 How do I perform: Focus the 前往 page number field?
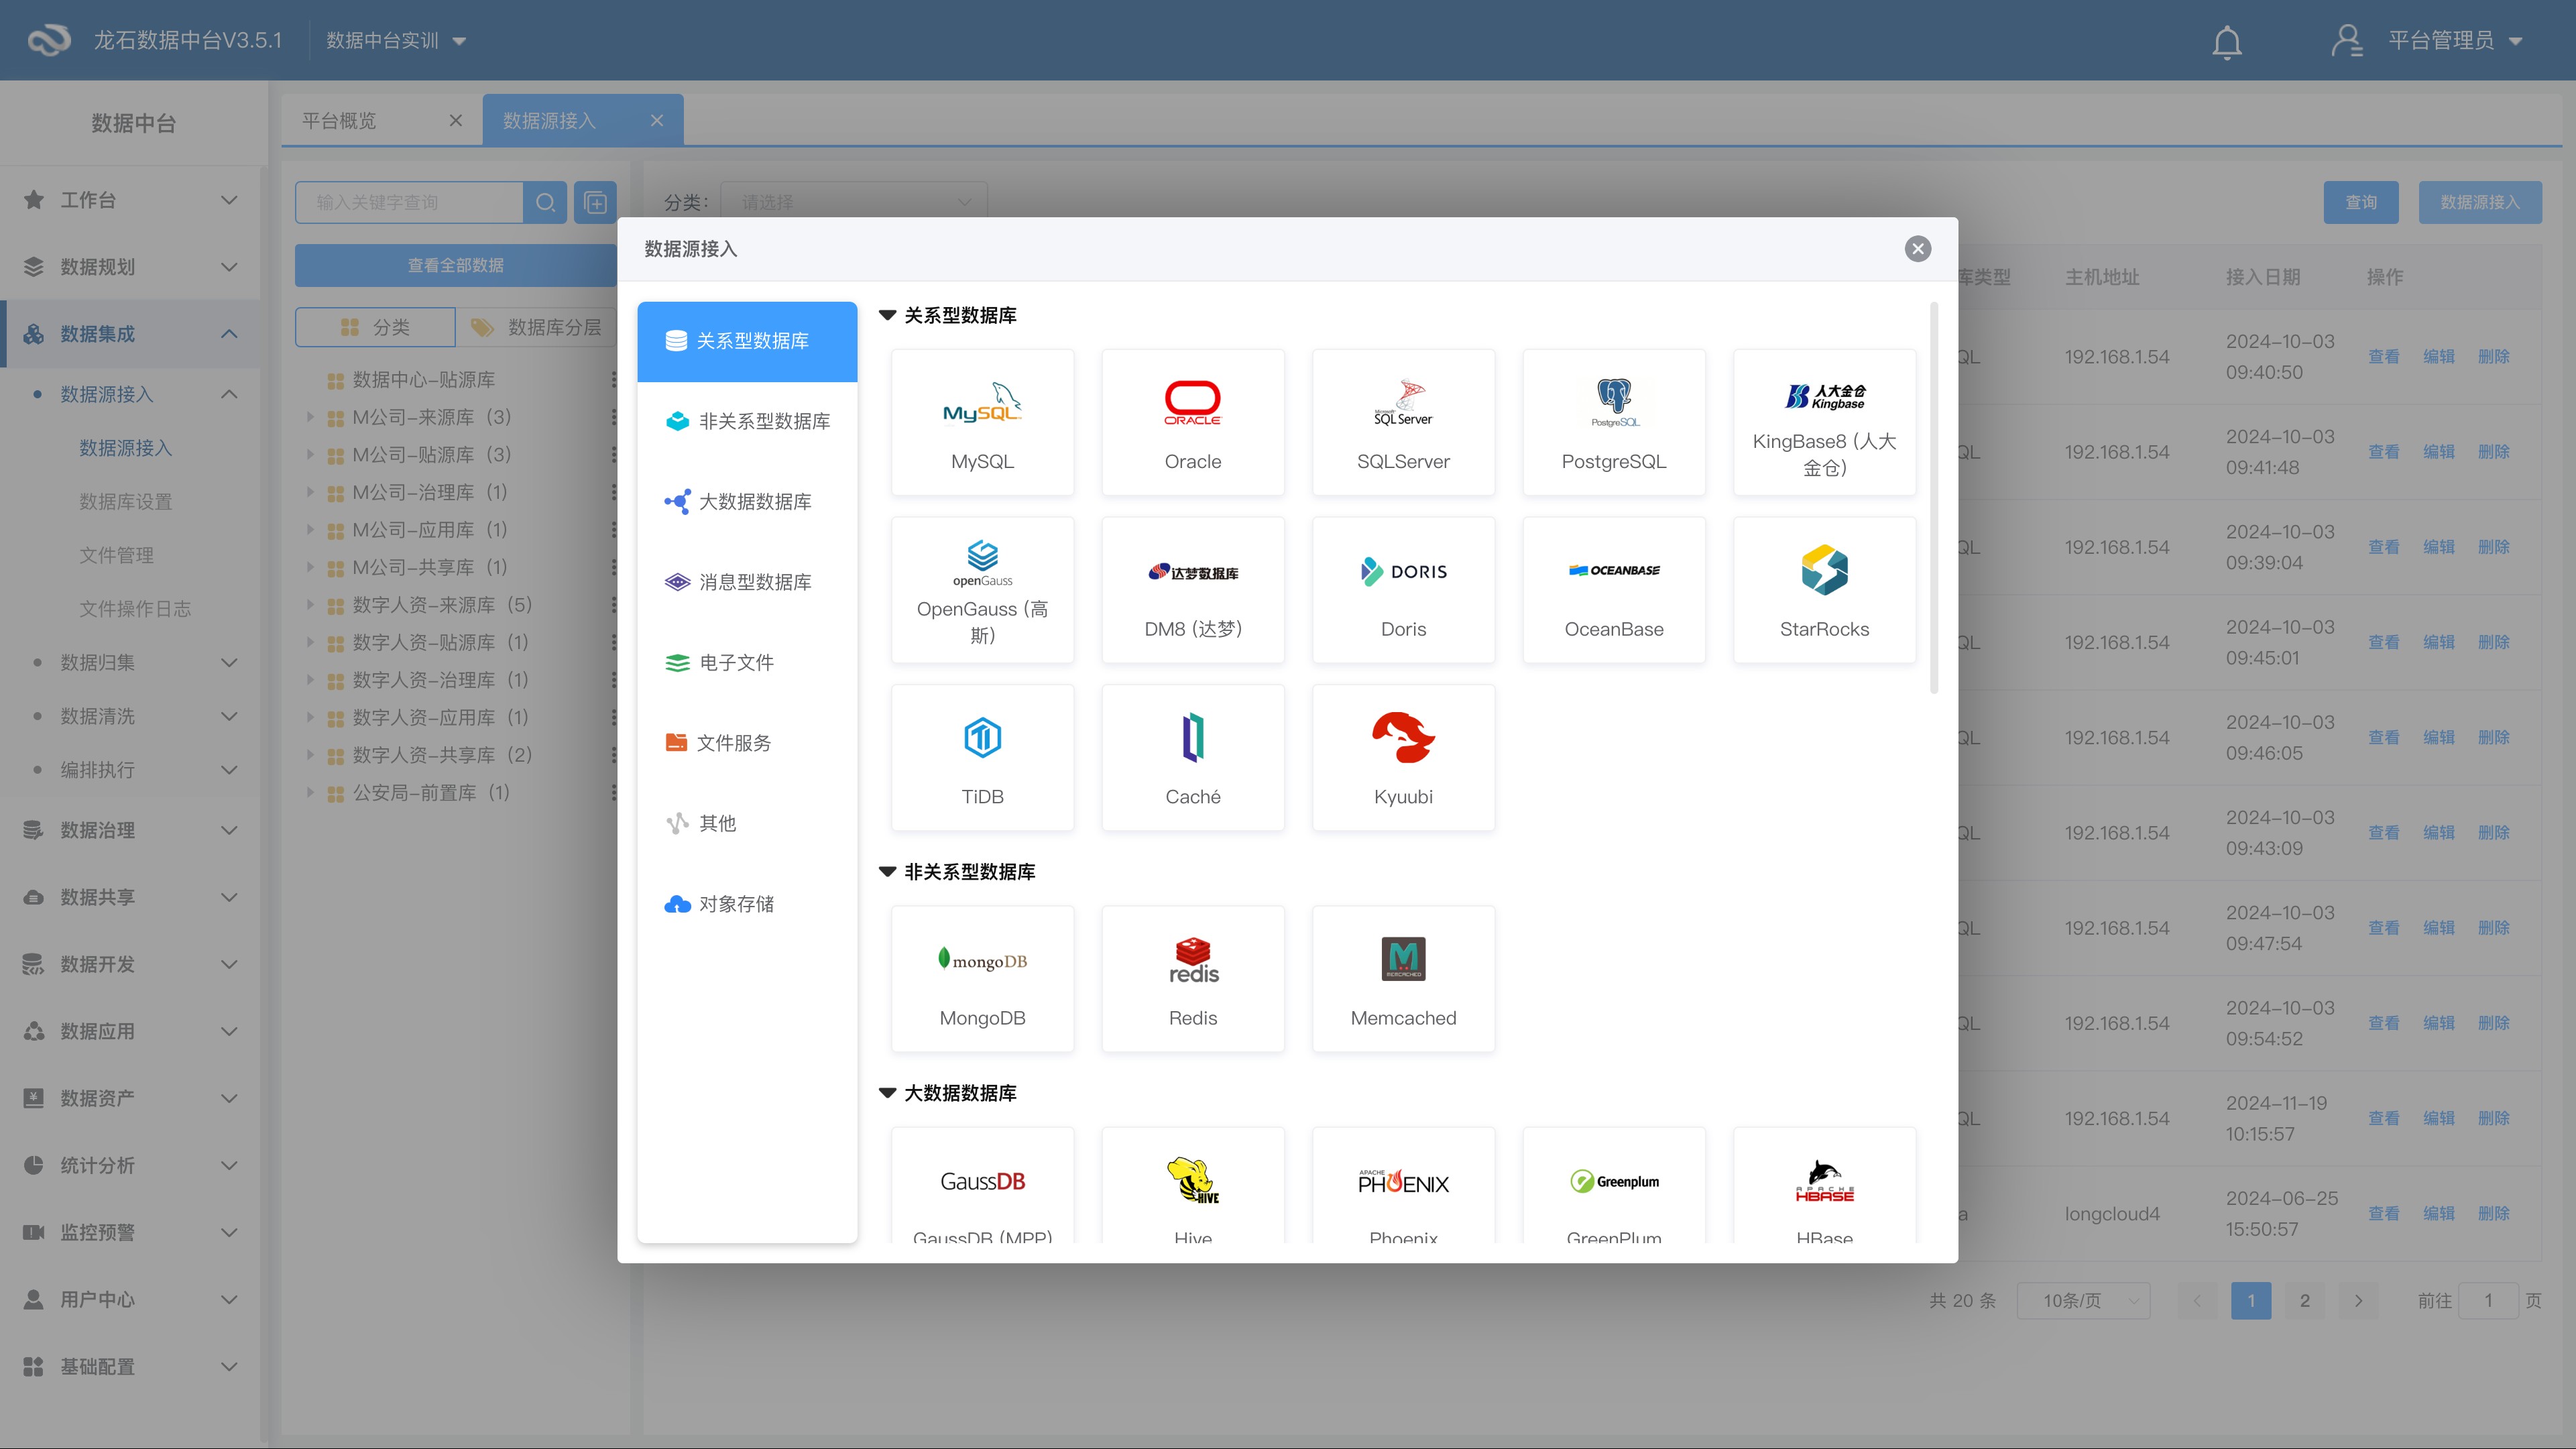click(x=2488, y=1300)
